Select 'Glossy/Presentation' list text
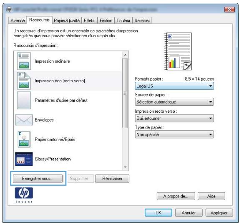The width and height of the screenshot is (239, 223). pos(53,159)
